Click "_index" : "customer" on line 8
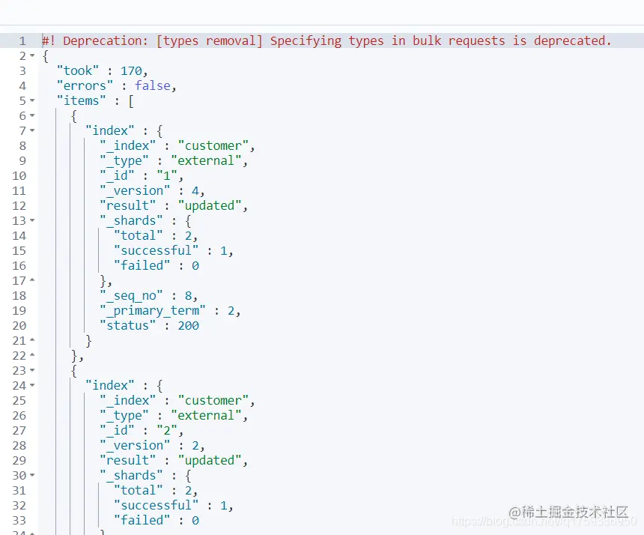Image resolution: width=644 pixels, height=535 pixels. coord(177,145)
